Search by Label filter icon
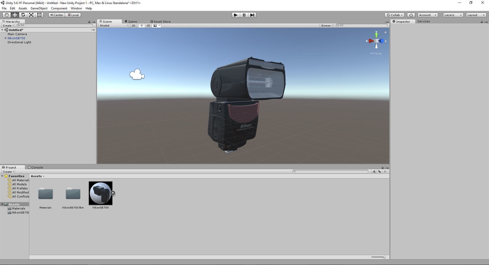 pyautogui.click(x=379, y=172)
